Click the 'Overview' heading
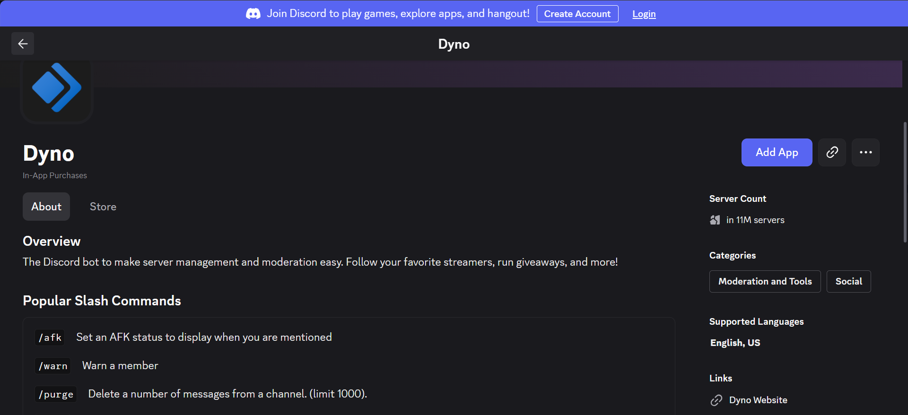Viewport: 908px width, 415px height. click(x=52, y=241)
